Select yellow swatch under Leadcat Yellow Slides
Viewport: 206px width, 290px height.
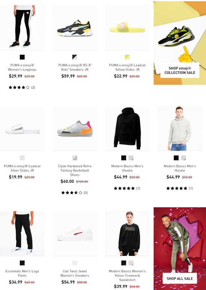[127, 57]
